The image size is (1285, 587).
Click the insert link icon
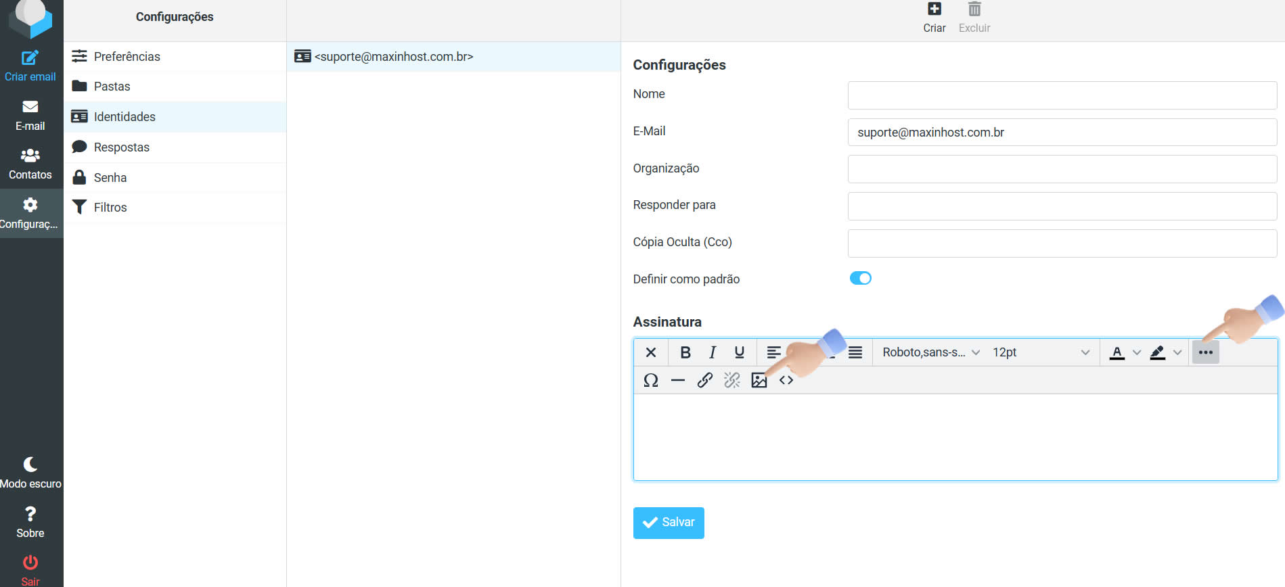click(x=704, y=380)
